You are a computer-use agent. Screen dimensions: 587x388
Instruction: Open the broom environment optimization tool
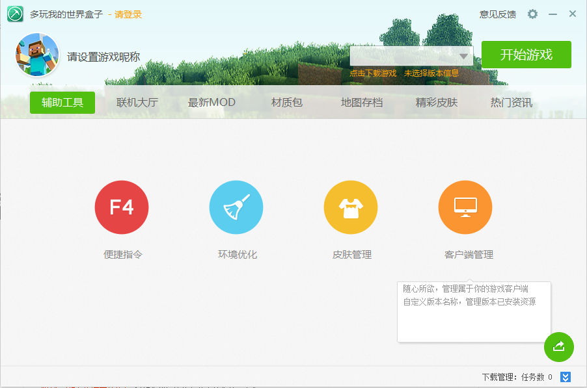pyautogui.click(x=236, y=207)
